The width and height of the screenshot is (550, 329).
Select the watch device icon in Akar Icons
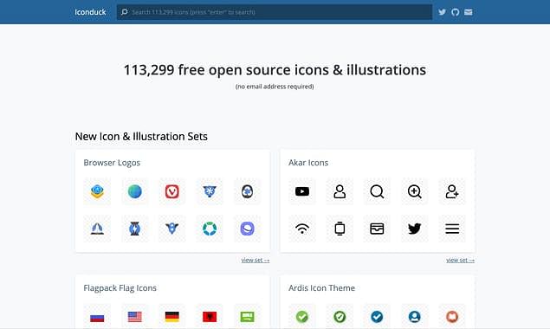pyautogui.click(x=340, y=229)
